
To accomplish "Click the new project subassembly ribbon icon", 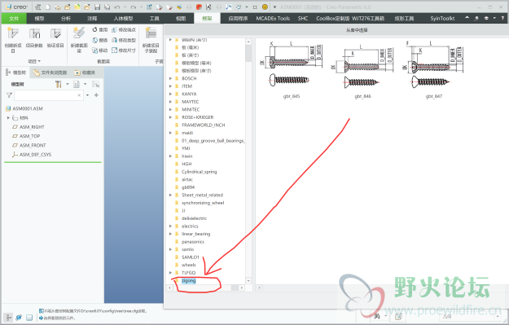I will 151,40.
